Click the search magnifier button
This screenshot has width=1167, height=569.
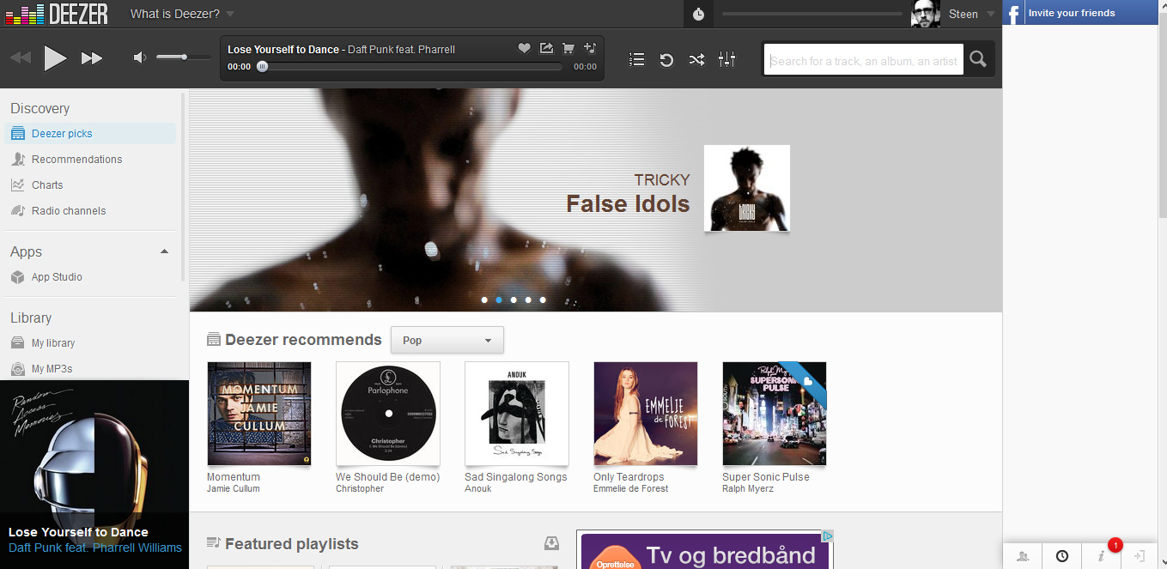pos(977,59)
